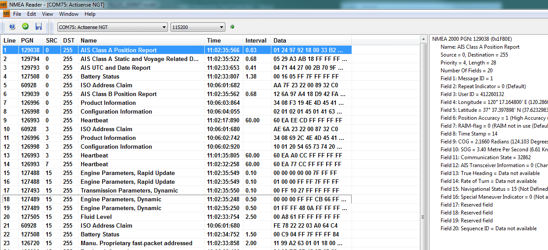Open the 115200 baud rate dropdown
Viewport: 548px width, 250px height.
198,27
